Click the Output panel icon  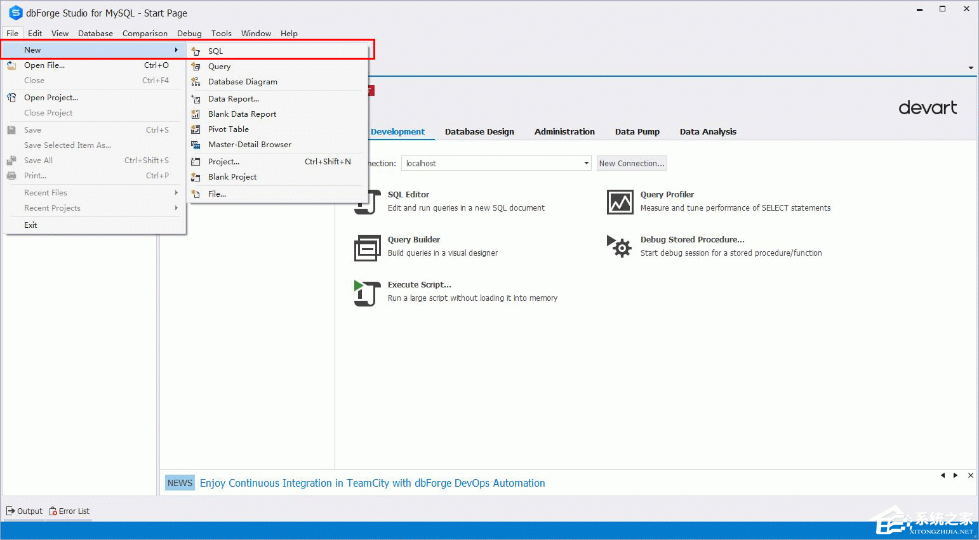pos(11,511)
